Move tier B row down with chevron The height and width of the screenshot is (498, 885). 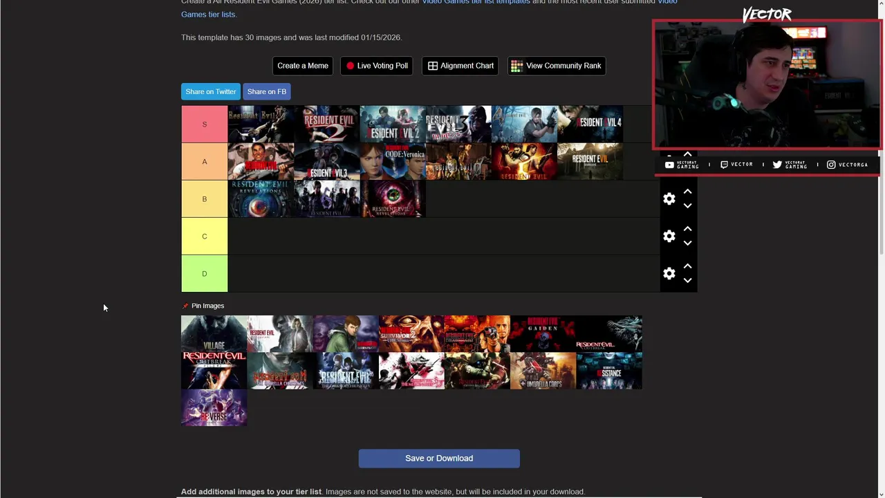coord(687,206)
